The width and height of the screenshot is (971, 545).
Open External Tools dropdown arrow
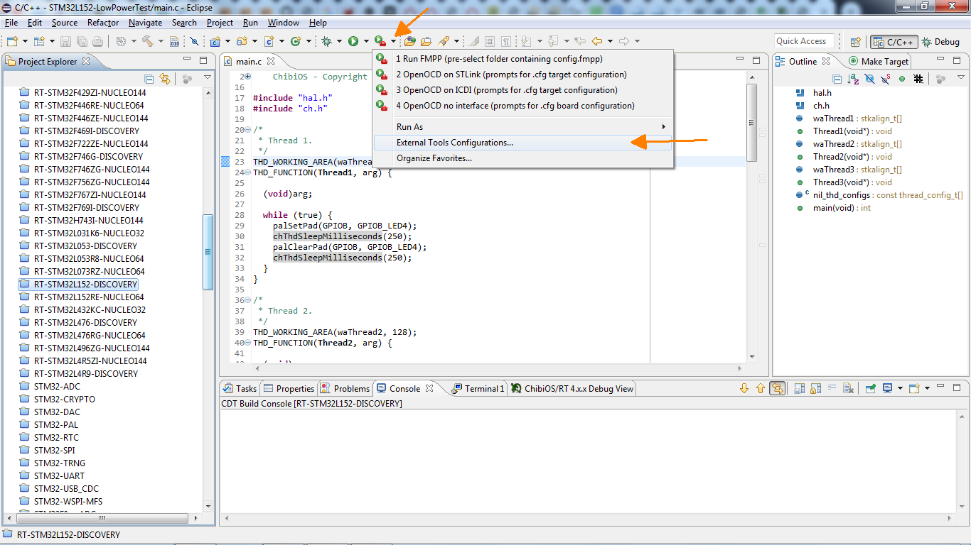click(393, 42)
